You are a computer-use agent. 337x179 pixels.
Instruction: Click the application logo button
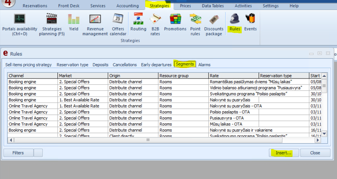coord(8,3)
